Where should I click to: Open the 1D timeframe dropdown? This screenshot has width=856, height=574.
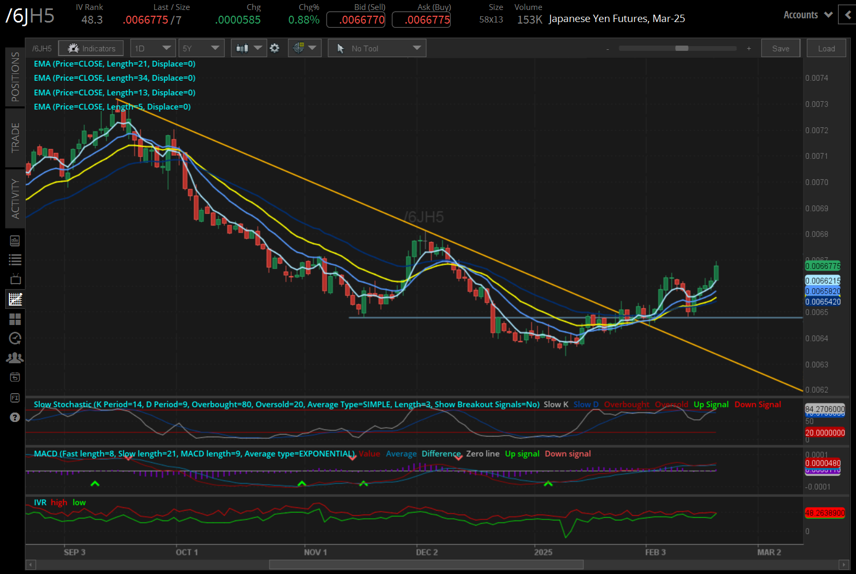(153, 48)
